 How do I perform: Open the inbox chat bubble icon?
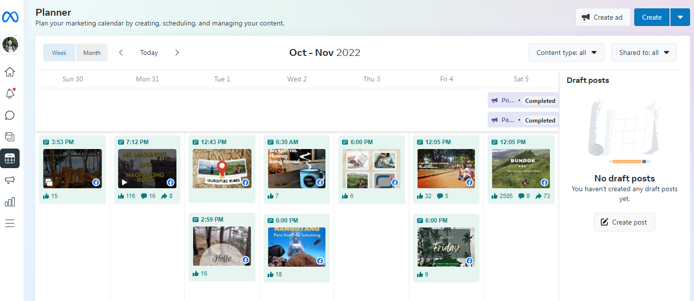(10, 115)
